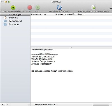Remove selected source with minus button

(x=8, y=105)
